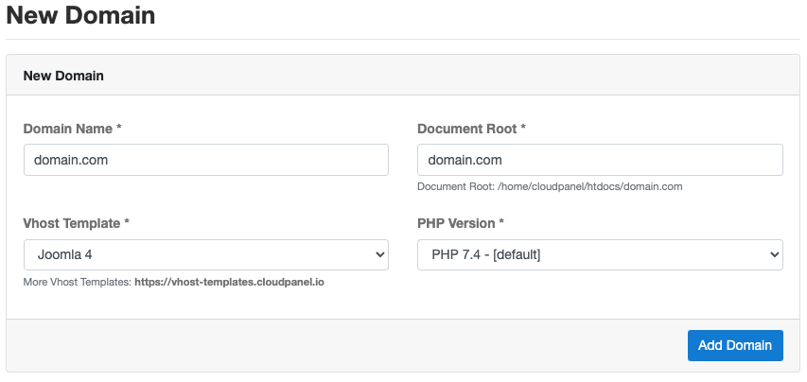The image size is (807, 382).
Task: Choose the Joomla 4 selected value text
Action: 65,254
